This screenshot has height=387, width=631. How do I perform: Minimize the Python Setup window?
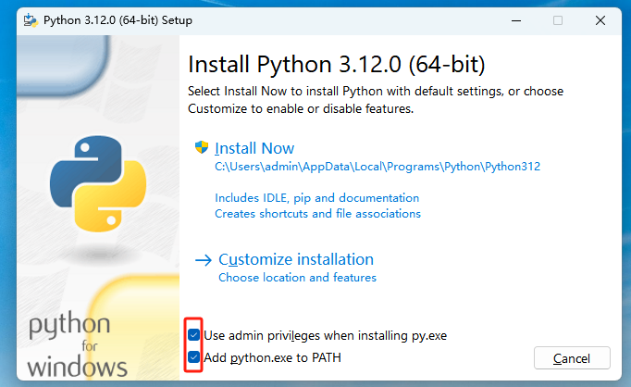tap(513, 19)
